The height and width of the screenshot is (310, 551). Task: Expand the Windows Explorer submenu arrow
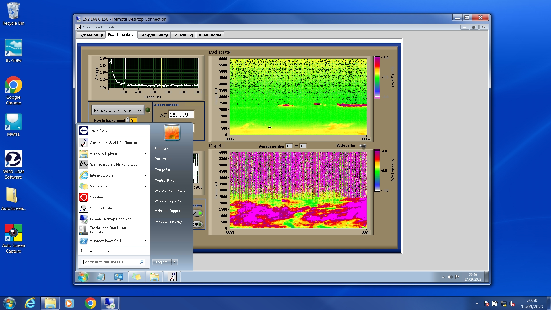(x=145, y=154)
